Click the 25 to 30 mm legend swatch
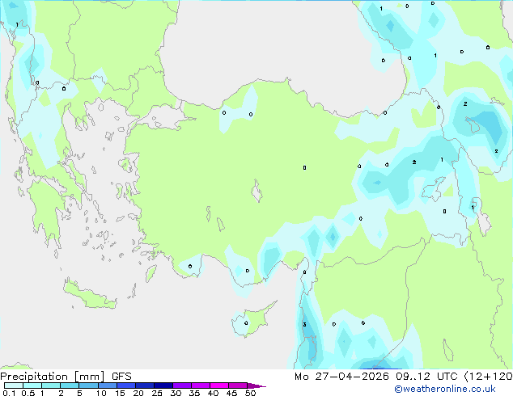 tap(163, 385)
